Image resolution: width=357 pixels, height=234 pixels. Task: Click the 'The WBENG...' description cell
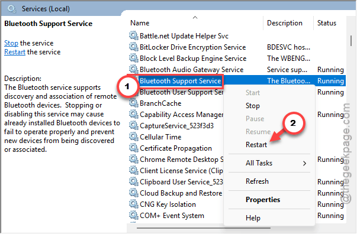(288, 58)
